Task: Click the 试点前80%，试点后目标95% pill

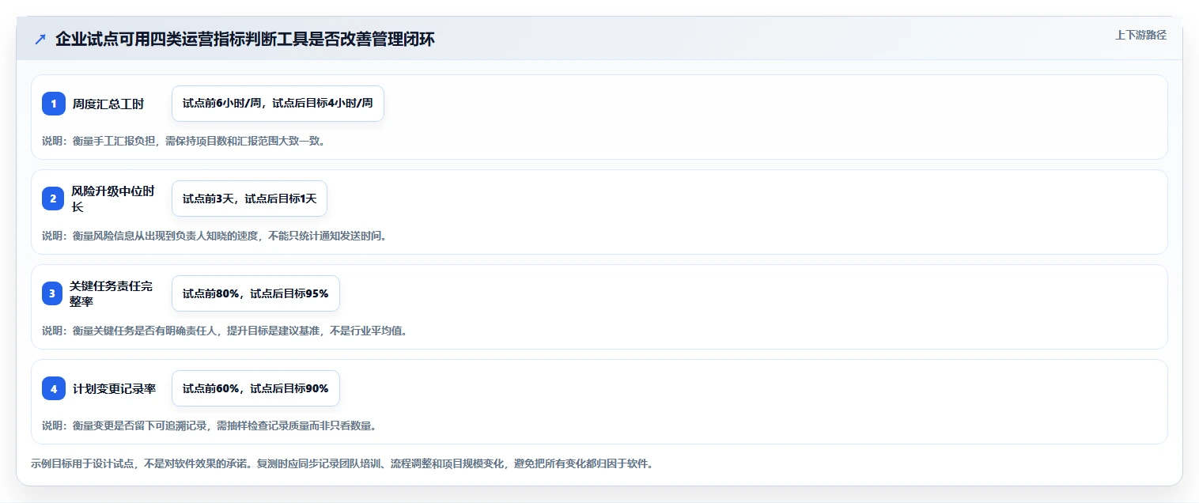Action: 255,293
